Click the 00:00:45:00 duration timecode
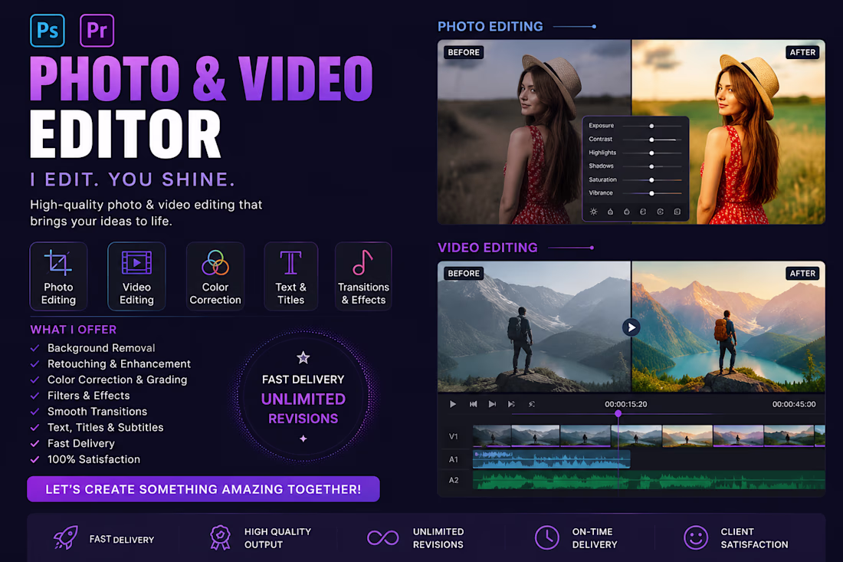Screen dimensions: 843x562 point(794,404)
